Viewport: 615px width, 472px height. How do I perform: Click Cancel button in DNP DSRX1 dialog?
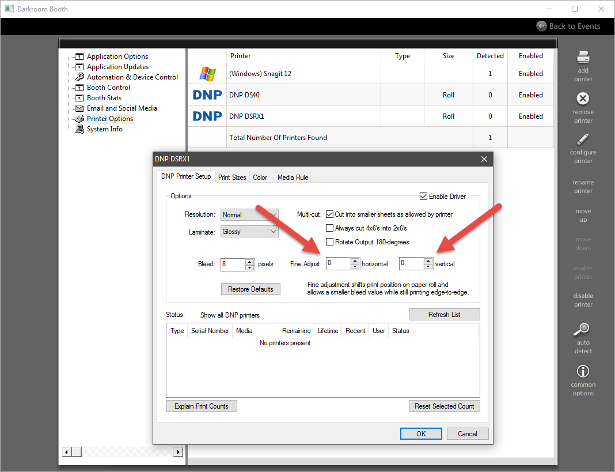(468, 433)
